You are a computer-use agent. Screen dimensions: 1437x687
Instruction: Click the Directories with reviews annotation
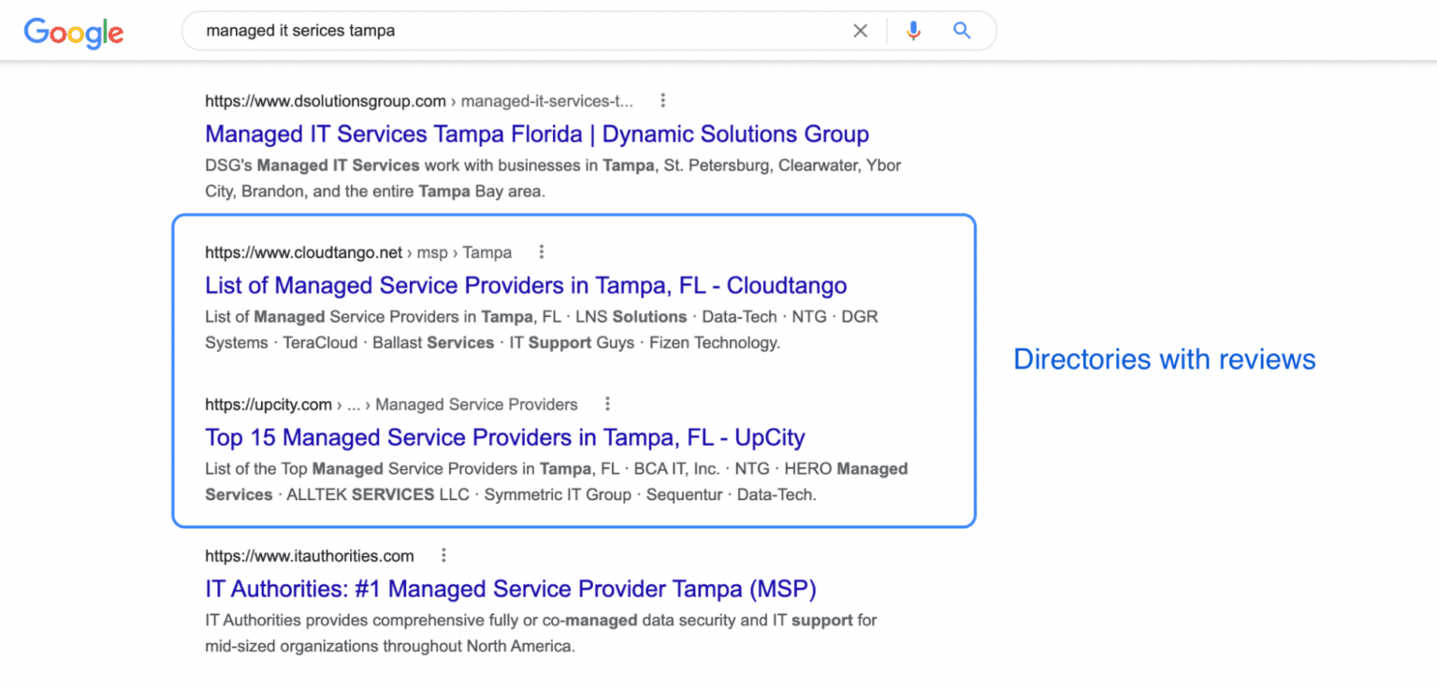[x=1164, y=359]
